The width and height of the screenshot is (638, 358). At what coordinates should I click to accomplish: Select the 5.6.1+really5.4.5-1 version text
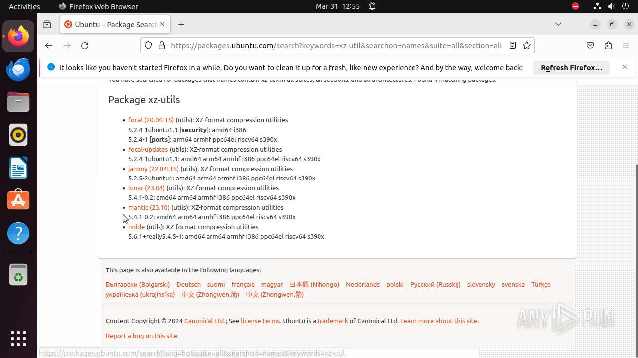point(155,237)
